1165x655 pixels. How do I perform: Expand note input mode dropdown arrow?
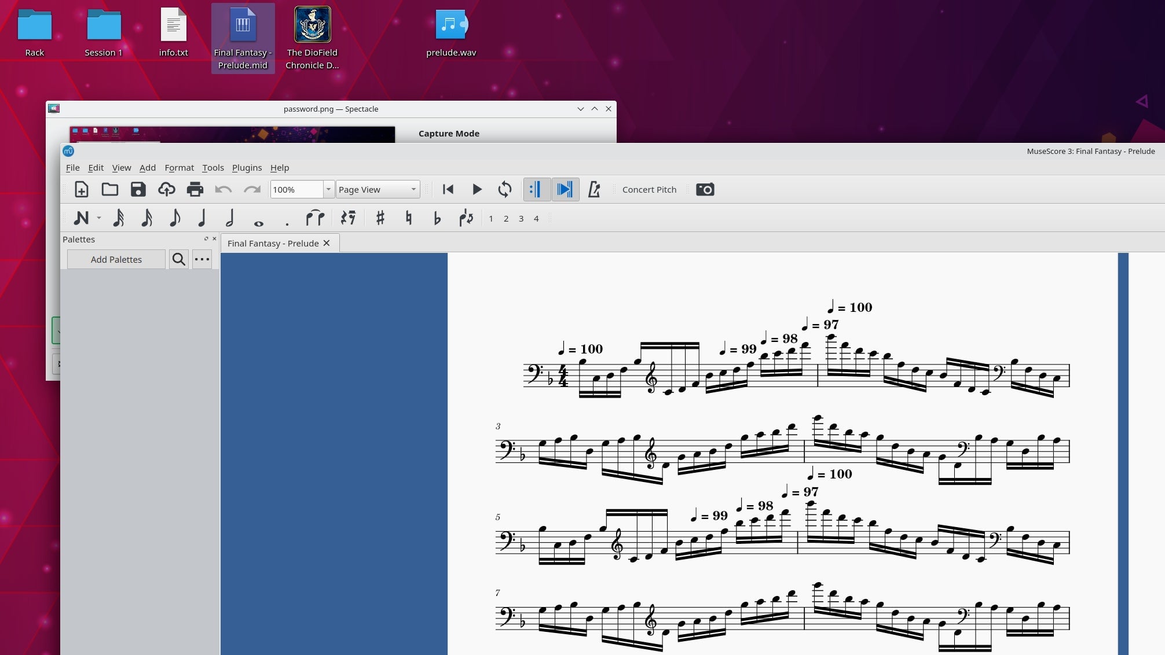coord(99,218)
